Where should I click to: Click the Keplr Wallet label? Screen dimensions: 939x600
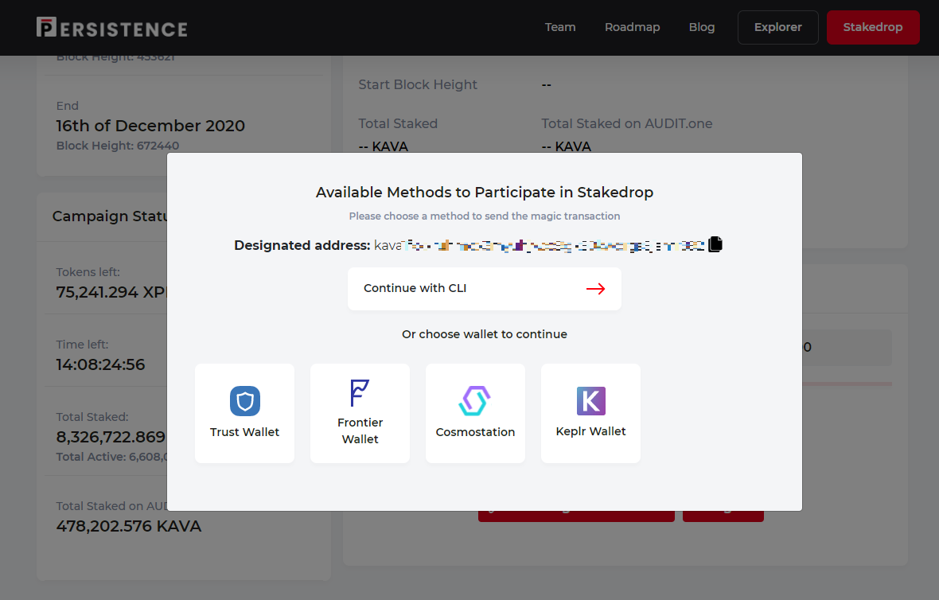coord(590,431)
